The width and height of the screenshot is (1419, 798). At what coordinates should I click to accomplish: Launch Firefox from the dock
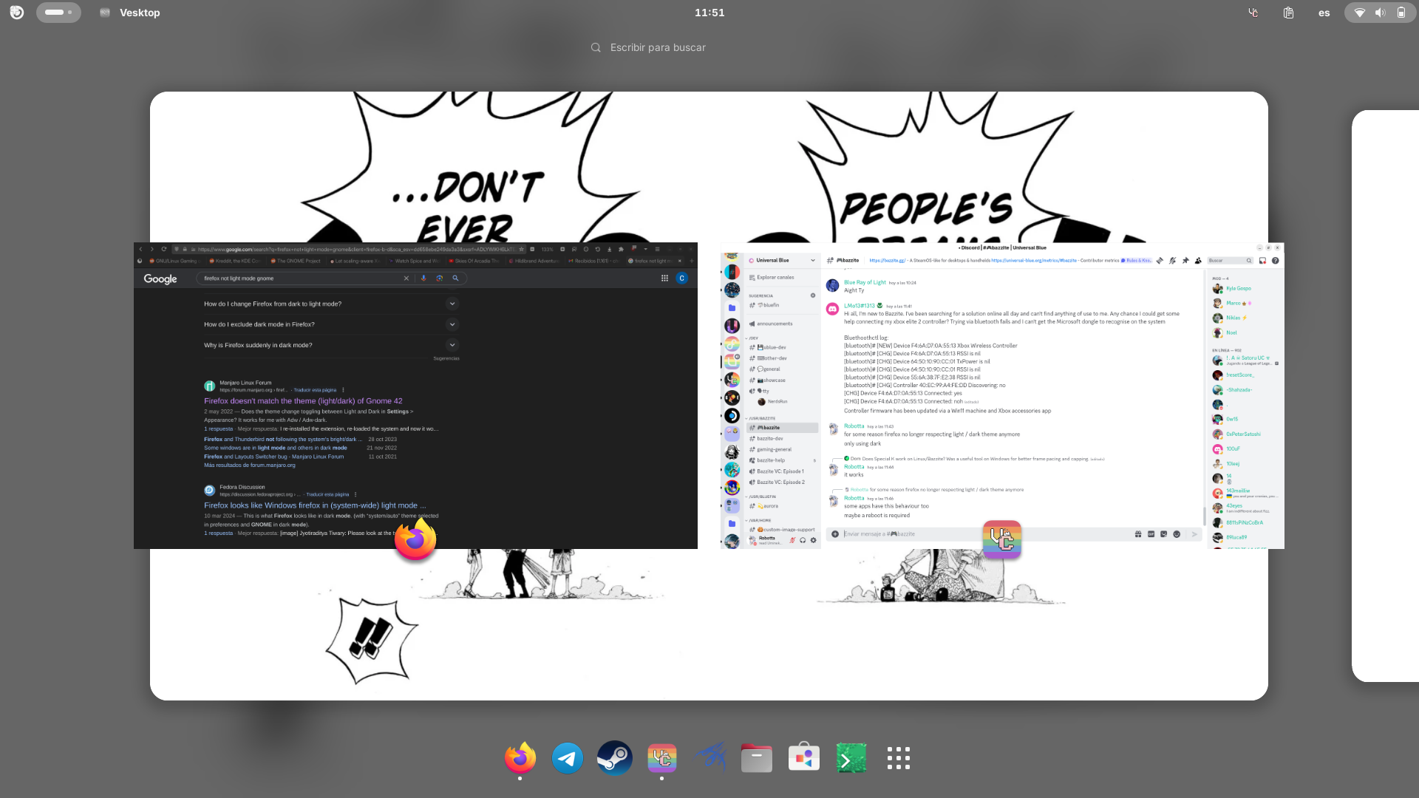tap(520, 758)
